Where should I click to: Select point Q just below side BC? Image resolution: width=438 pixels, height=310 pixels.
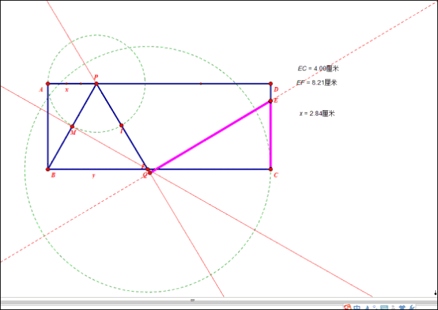tap(150, 173)
